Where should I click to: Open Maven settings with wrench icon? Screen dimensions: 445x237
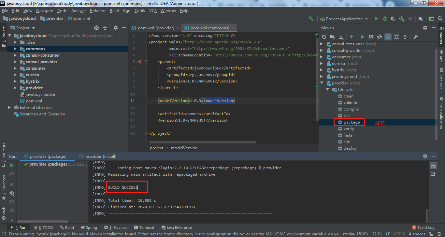416,37
